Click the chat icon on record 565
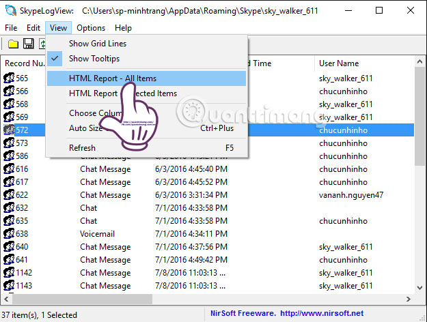427x322 pixels. coord(9,78)
